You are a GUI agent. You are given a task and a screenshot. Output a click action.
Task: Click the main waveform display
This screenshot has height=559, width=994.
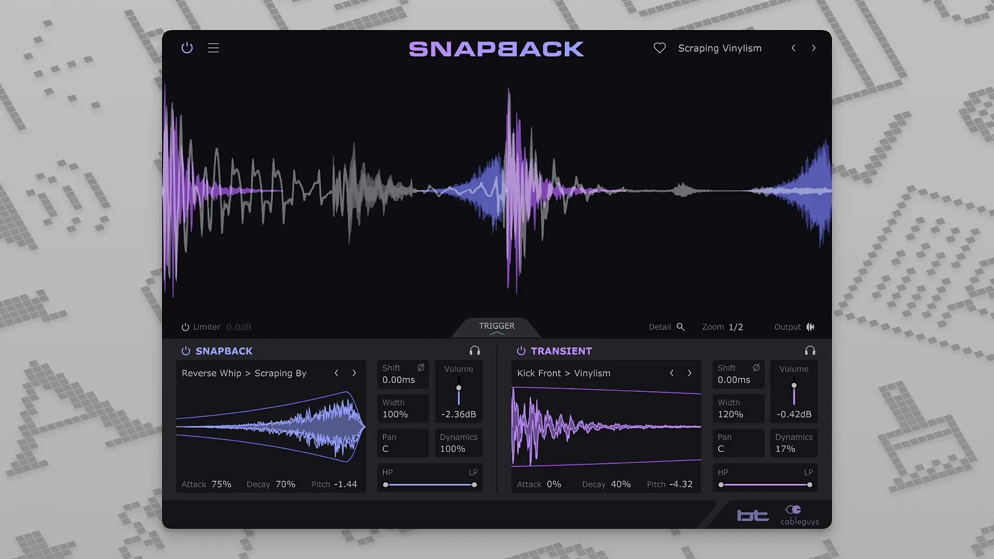[497, 192]
